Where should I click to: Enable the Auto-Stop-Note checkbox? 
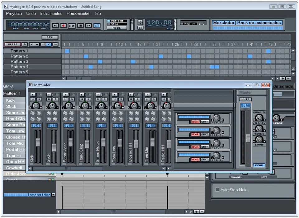pos(216,189)
